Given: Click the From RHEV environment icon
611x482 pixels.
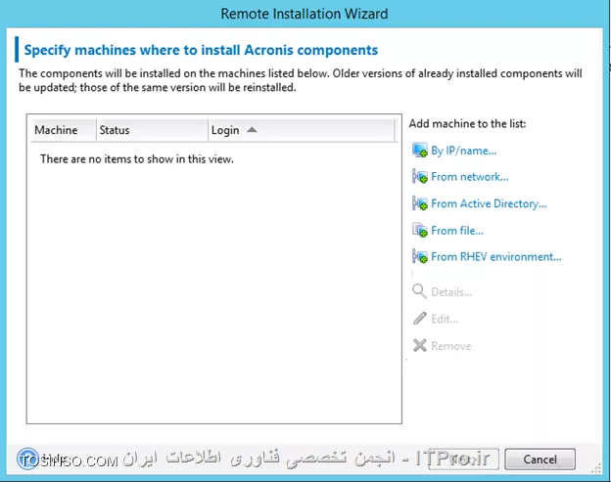Looking at the screenshot, I should (420, 257).
